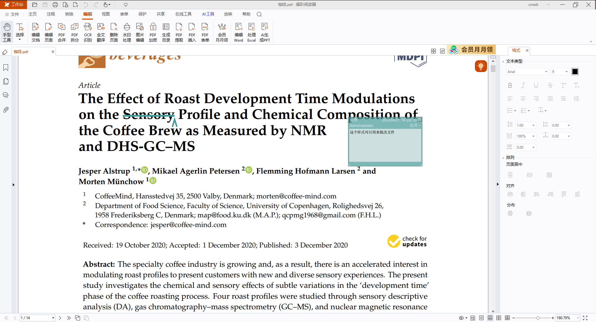The width and height of the screenshot is (596, 322).
Task: Click the PDF extract icon
Action: point(179,32)
